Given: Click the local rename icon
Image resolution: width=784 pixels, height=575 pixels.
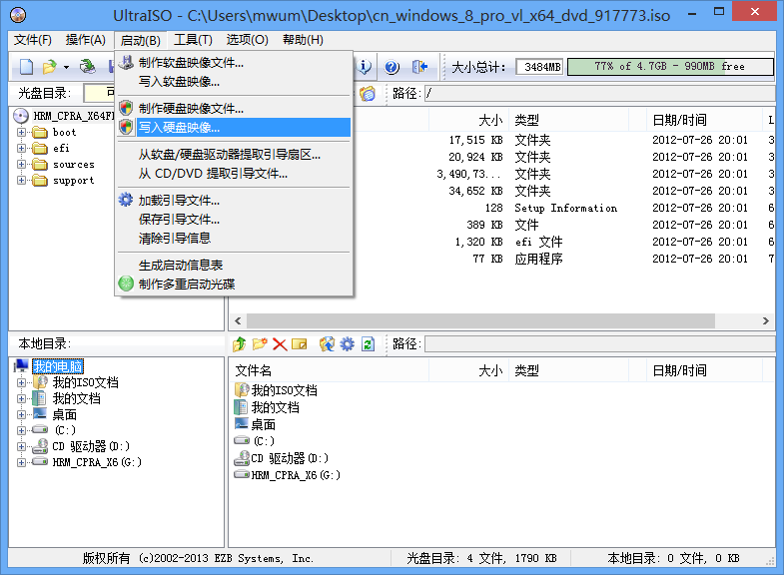Looking at the screenshot, I should pyautogui.click(x=300, y=344).
